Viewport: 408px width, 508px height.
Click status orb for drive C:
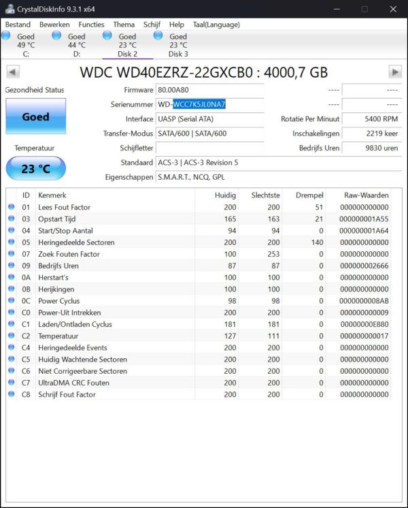[x=6, y=35]
